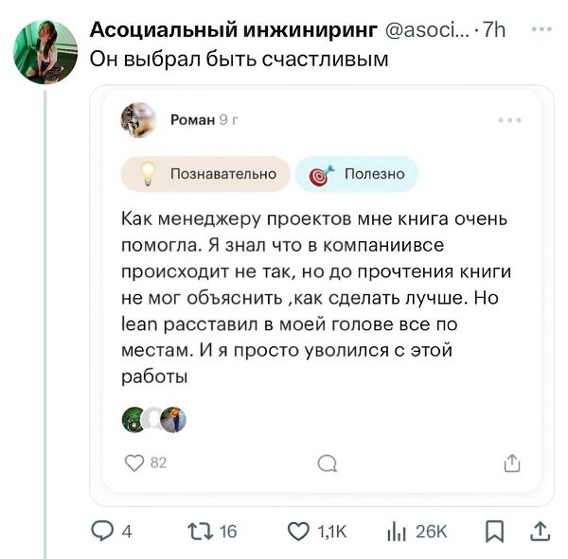Share Роман's review via upload icon
568x559 pixels.
coord(511,463)
